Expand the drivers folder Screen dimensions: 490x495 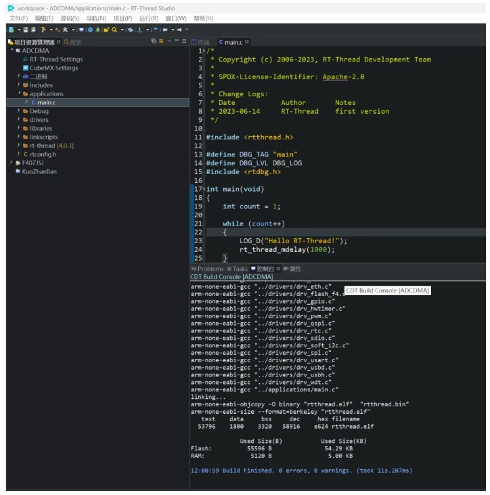point(19,120)
